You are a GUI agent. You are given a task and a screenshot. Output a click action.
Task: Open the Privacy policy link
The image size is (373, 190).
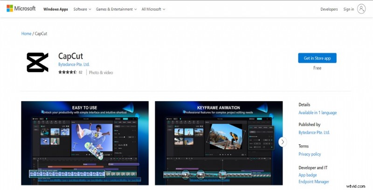point(310,154)
